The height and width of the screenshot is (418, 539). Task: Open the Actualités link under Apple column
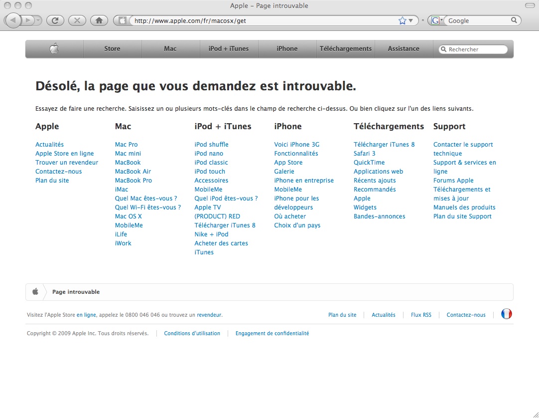[x=49, y=145]
